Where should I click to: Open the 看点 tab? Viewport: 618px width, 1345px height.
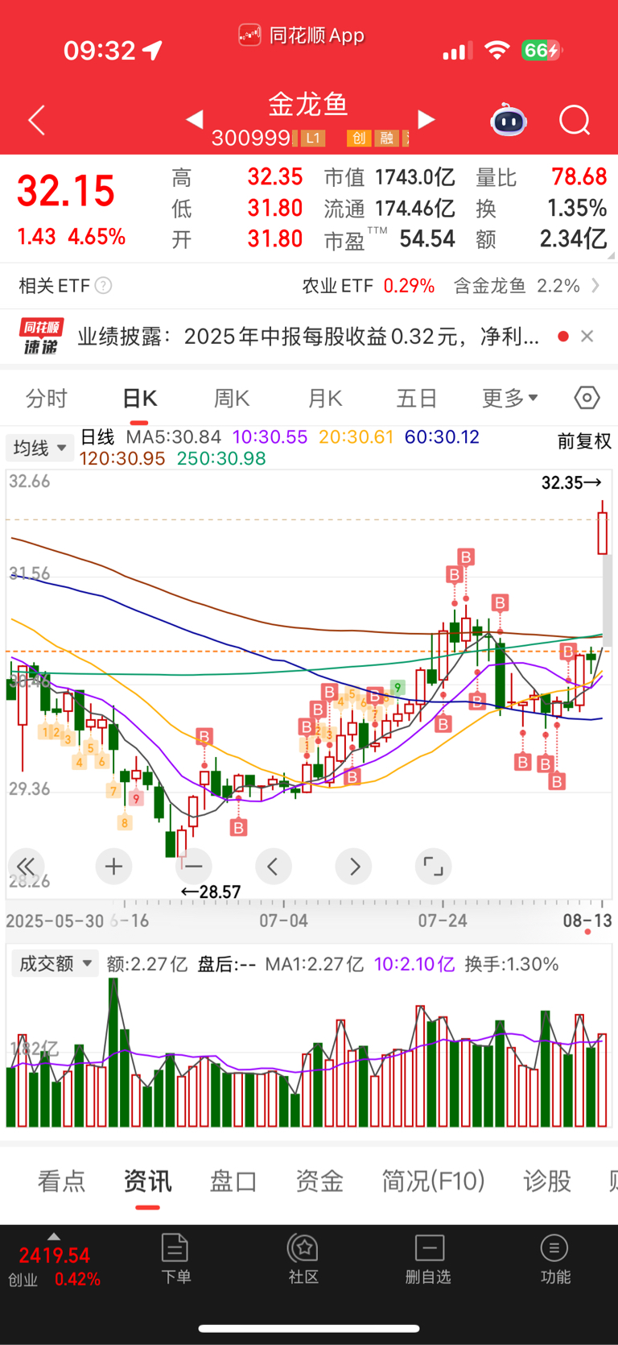[x=61, y=1182]
